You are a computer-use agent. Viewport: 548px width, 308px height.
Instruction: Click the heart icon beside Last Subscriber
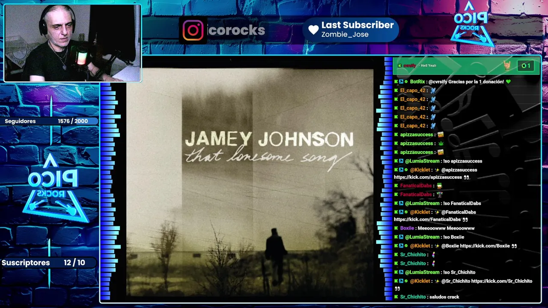point(313,30)
